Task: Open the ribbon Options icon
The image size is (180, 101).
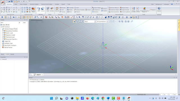Action: pyautogui.click(x=159, y=9)
